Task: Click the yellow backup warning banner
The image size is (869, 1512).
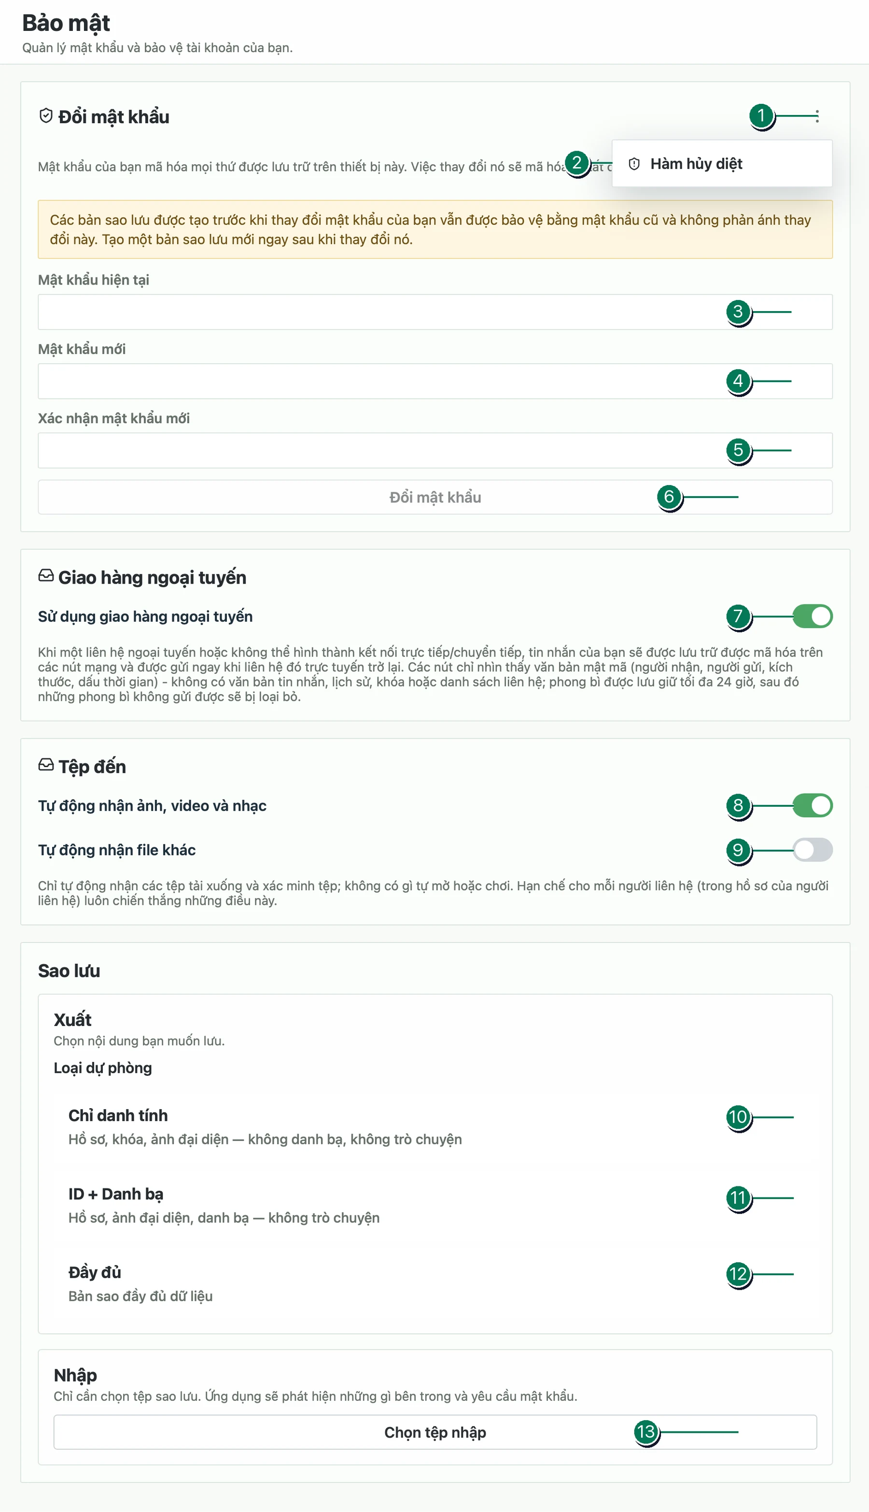Action: coord(435,229)
